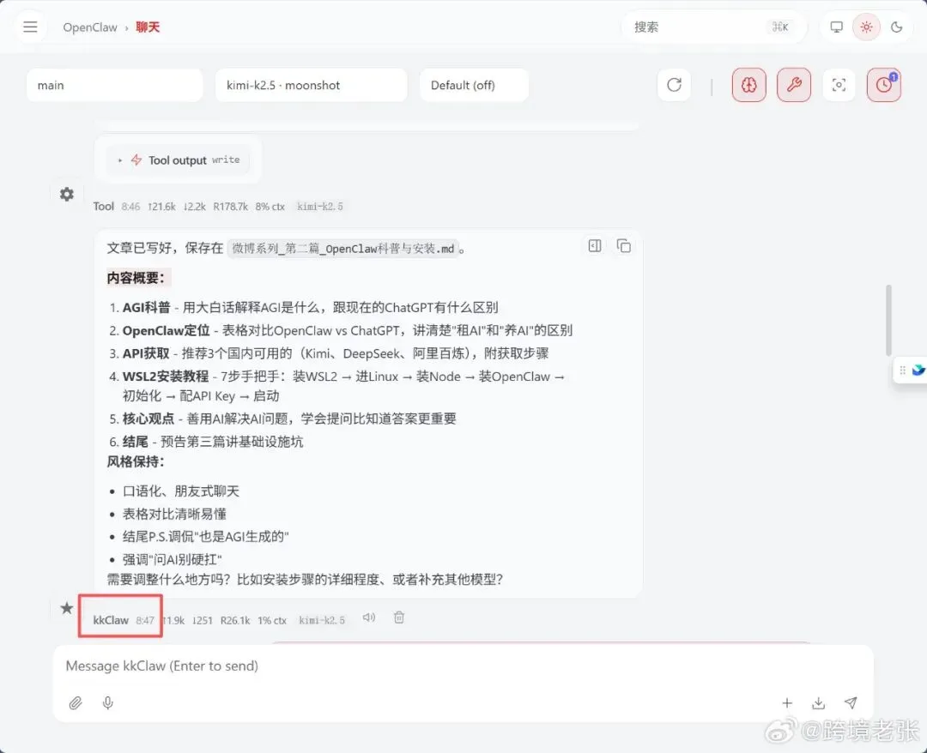The width and height of the screenshot is (927, 753).
Task: Click the 内容概要 heading
Action: [x=136, y=278]
